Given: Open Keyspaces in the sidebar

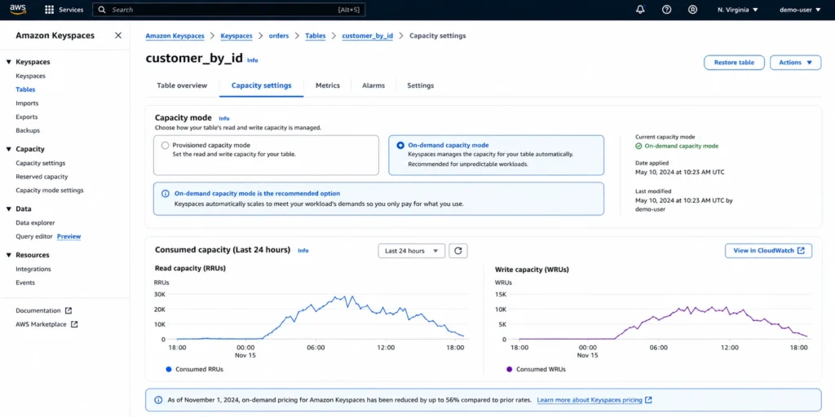Looking at the screenshot, I should pyautogui.click(x=30, y=76).
